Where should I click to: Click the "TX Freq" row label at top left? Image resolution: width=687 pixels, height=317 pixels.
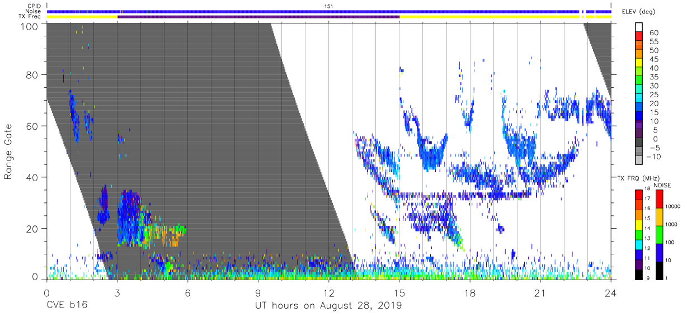31,17
